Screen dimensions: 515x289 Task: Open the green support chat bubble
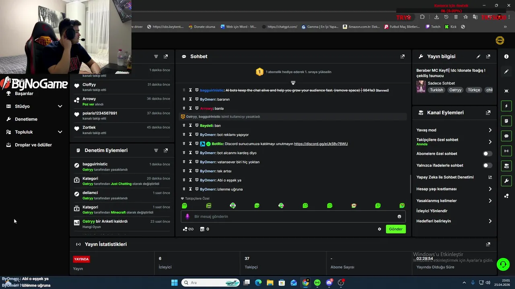503,264
